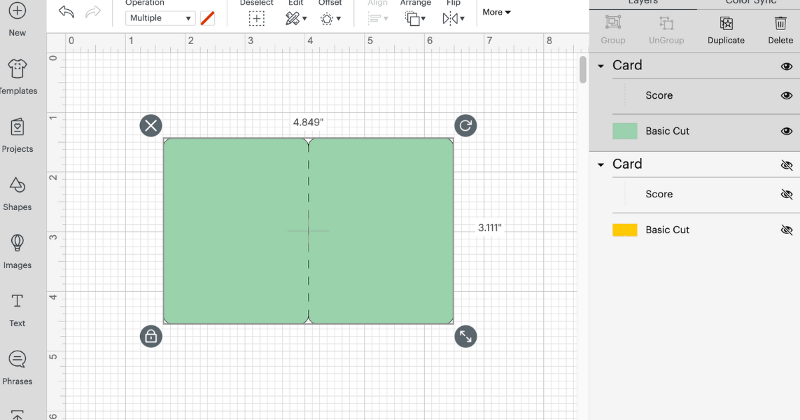Open the Operation dropdown set to Multiple
This screenshot has height=420, width=800.
tap(160, 18)
